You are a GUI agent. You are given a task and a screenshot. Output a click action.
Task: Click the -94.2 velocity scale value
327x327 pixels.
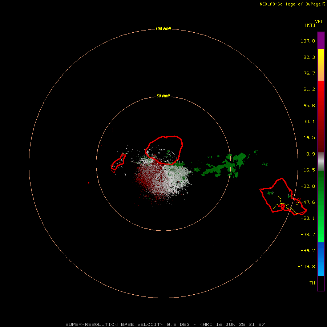(308, 251)
